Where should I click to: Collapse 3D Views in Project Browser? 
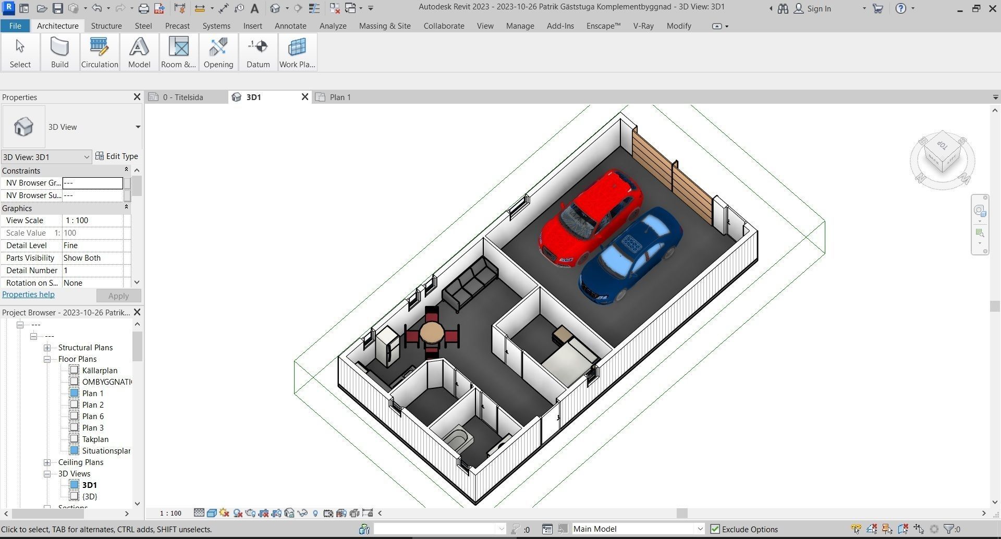(x=47, y=474)
